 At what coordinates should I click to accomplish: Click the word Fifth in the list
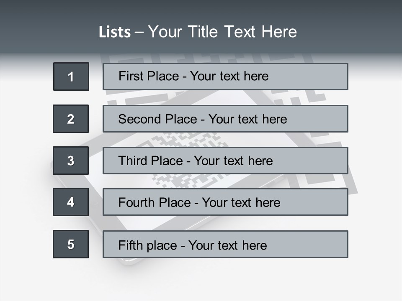(131, 245)
